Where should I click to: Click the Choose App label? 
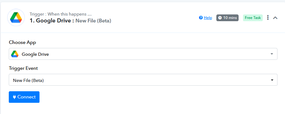[x=23, y=42]
